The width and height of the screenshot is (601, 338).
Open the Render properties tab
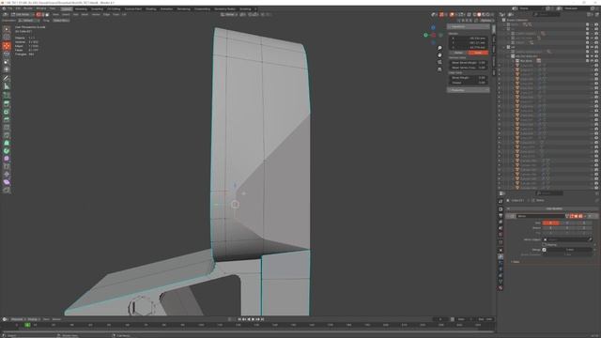click(501, 209)
